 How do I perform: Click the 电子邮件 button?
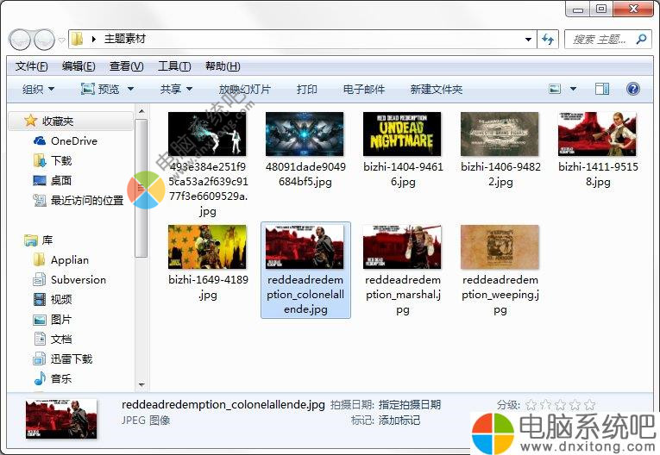[364, 89]
